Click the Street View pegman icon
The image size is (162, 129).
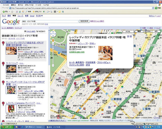[x=53, y=40]
